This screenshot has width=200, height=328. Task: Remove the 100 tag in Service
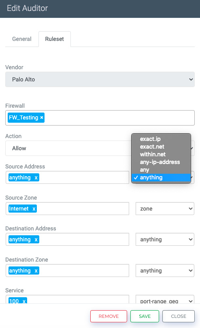coord(24,301)
